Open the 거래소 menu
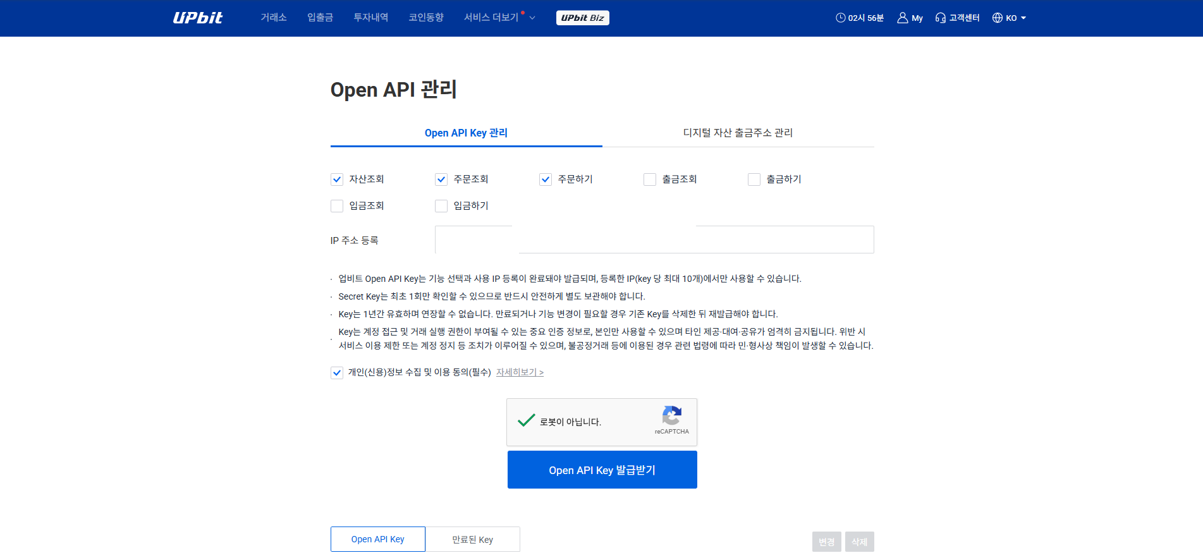This screenshot has width=1203, height=560. 274,18
